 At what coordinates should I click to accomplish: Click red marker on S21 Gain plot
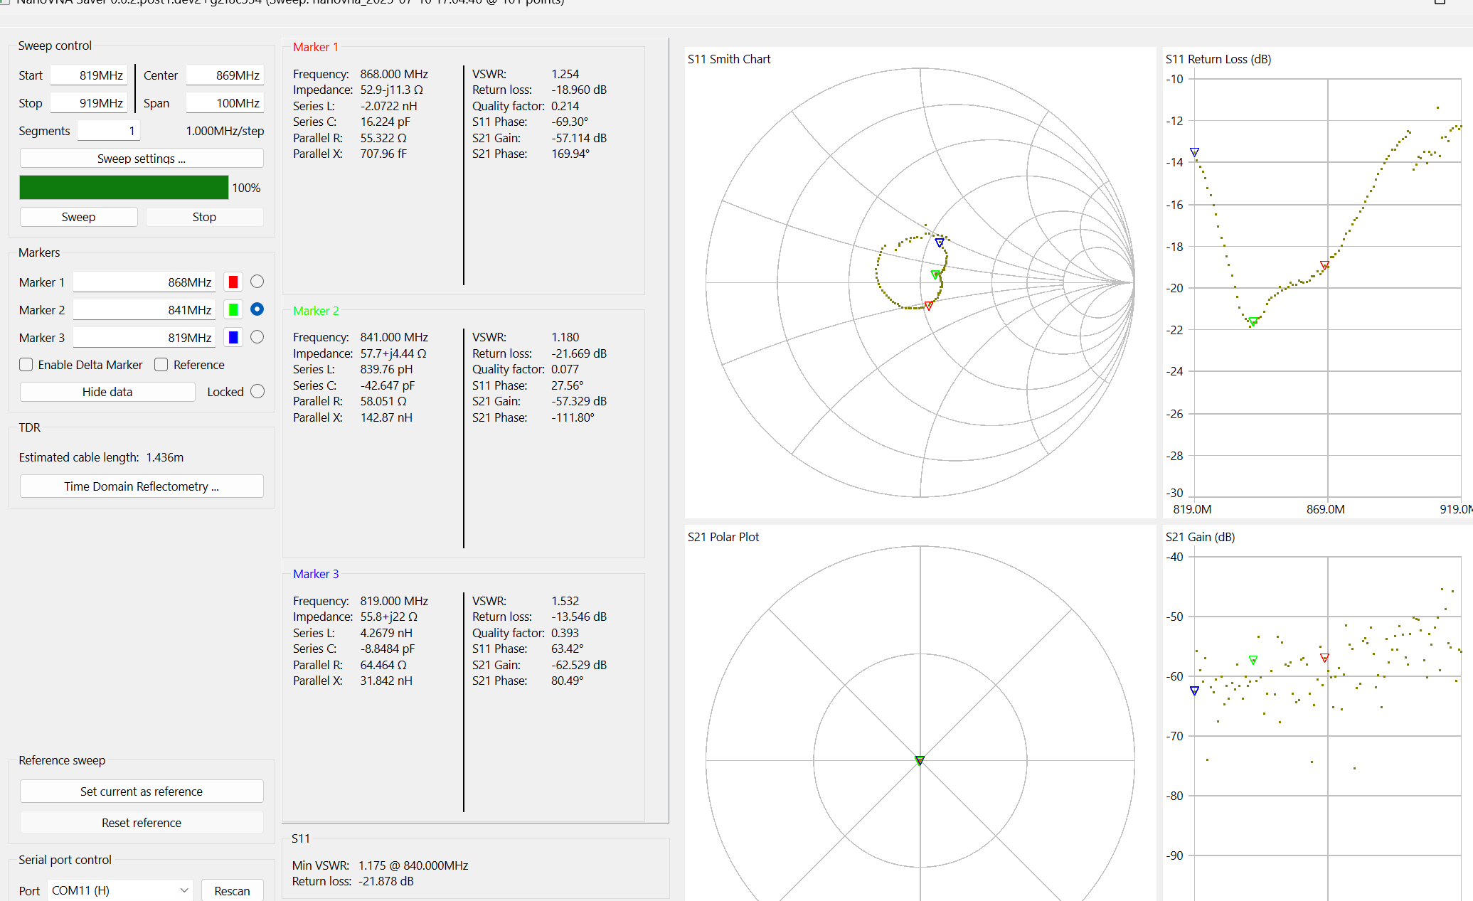1324,658
